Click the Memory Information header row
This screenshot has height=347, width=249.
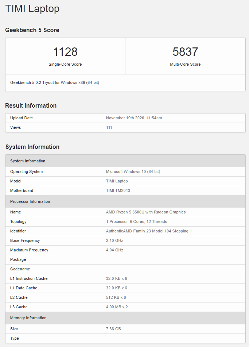pyautogui.click(x=125, y=318)
